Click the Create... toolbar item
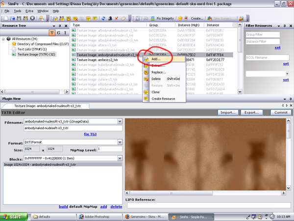294x221 pixels. point(197,19)
